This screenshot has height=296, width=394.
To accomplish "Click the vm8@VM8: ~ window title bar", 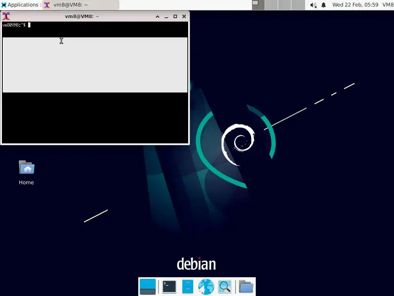I will coord(82,16).
